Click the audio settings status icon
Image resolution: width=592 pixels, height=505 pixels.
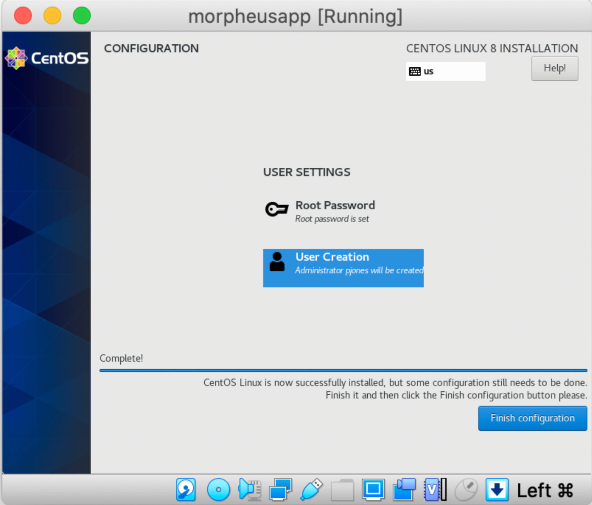coord(249,490)
